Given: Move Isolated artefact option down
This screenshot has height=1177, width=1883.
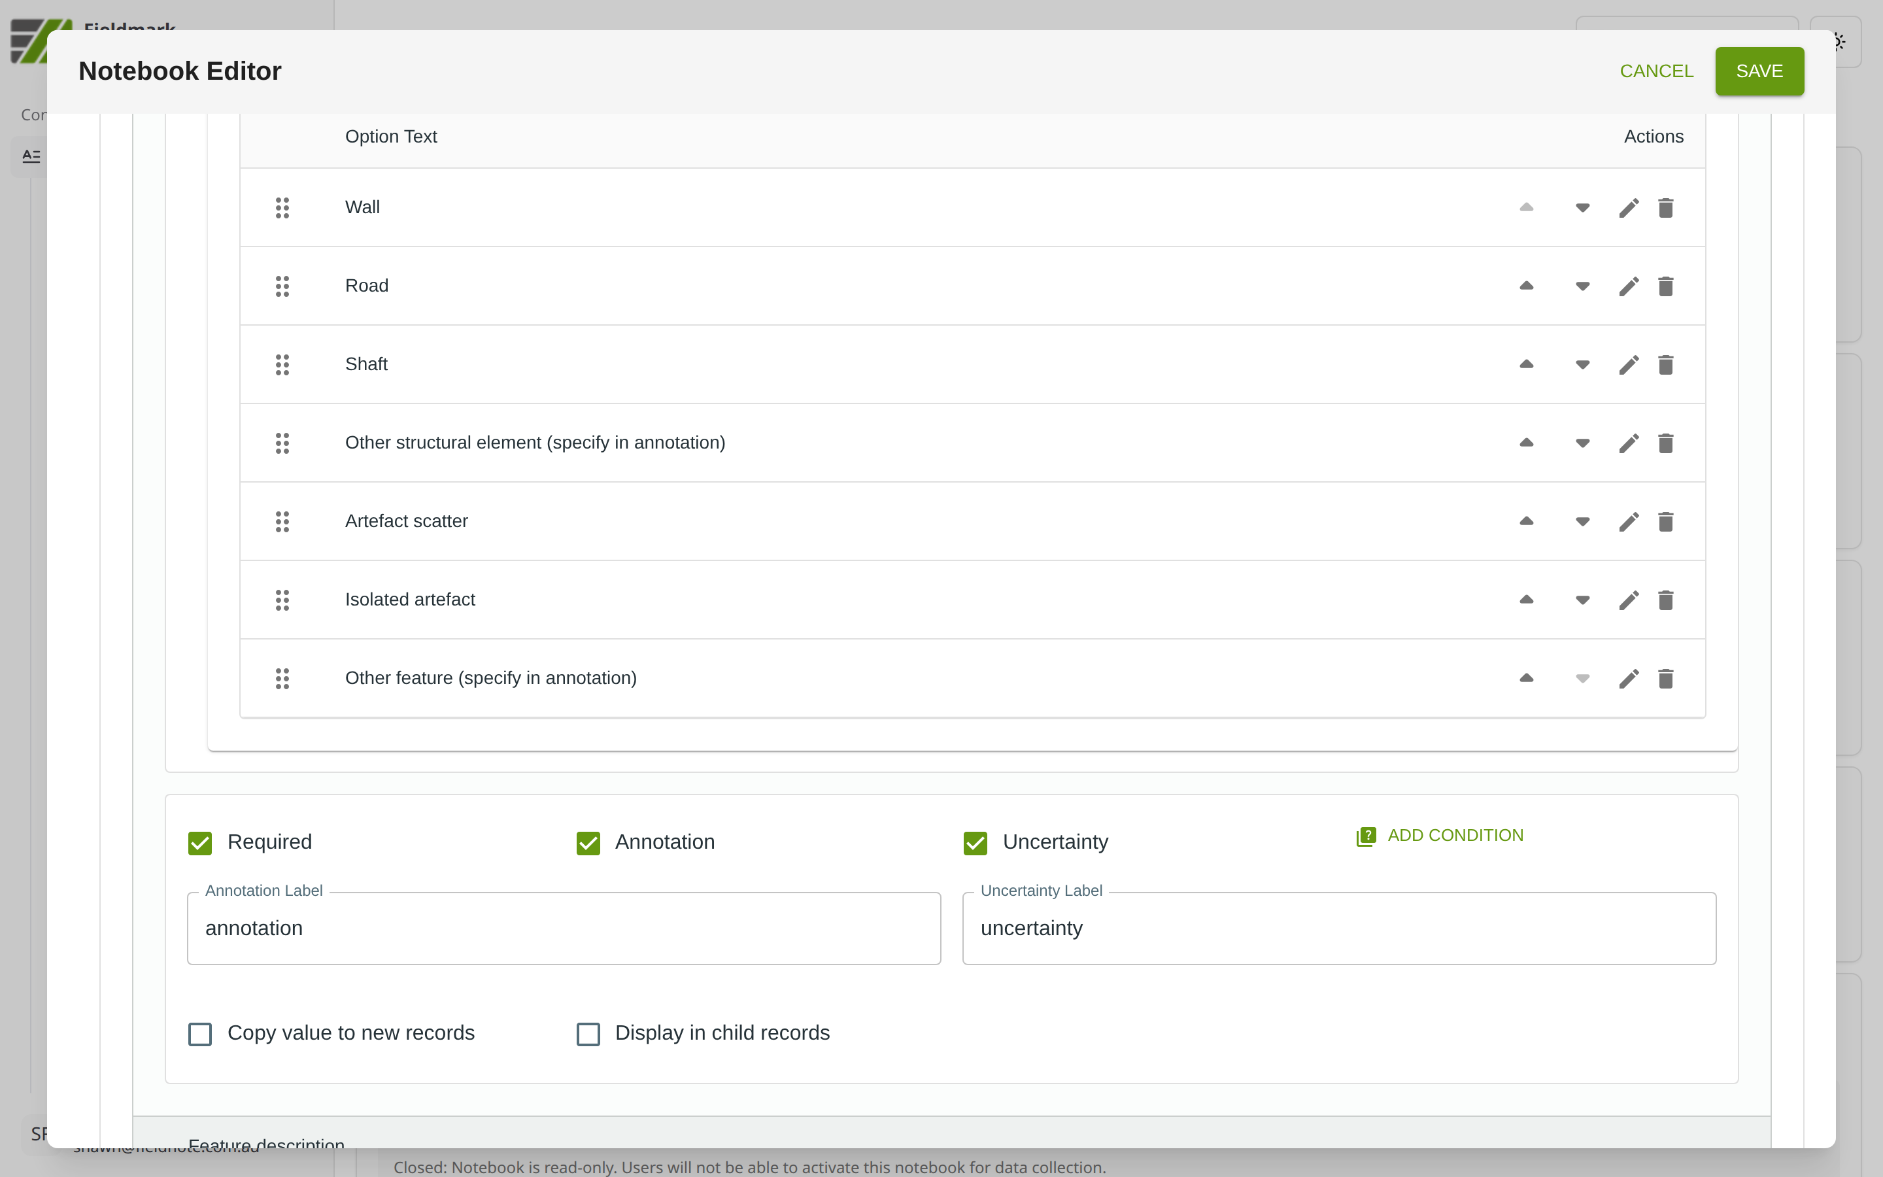Looking at the screenshot, I should tap(1582, 600).
